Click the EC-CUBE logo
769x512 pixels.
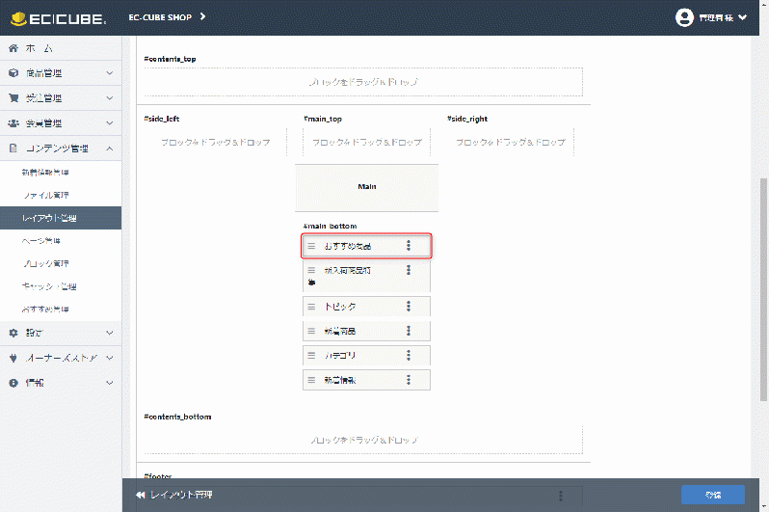pos(58,17)
